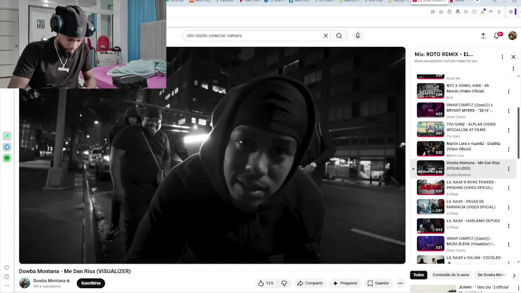521x293 pixels.
Task: Open Spotify from the browser sidebar
Action: [x=7, y=158]
